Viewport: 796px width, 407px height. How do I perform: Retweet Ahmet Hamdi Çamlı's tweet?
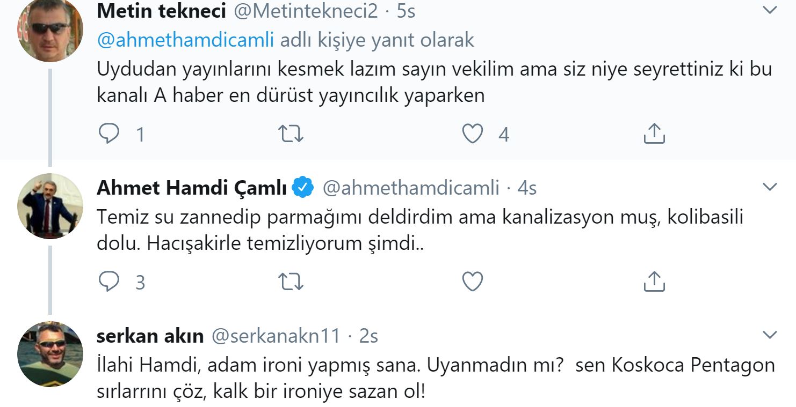(x=292, y=282)
